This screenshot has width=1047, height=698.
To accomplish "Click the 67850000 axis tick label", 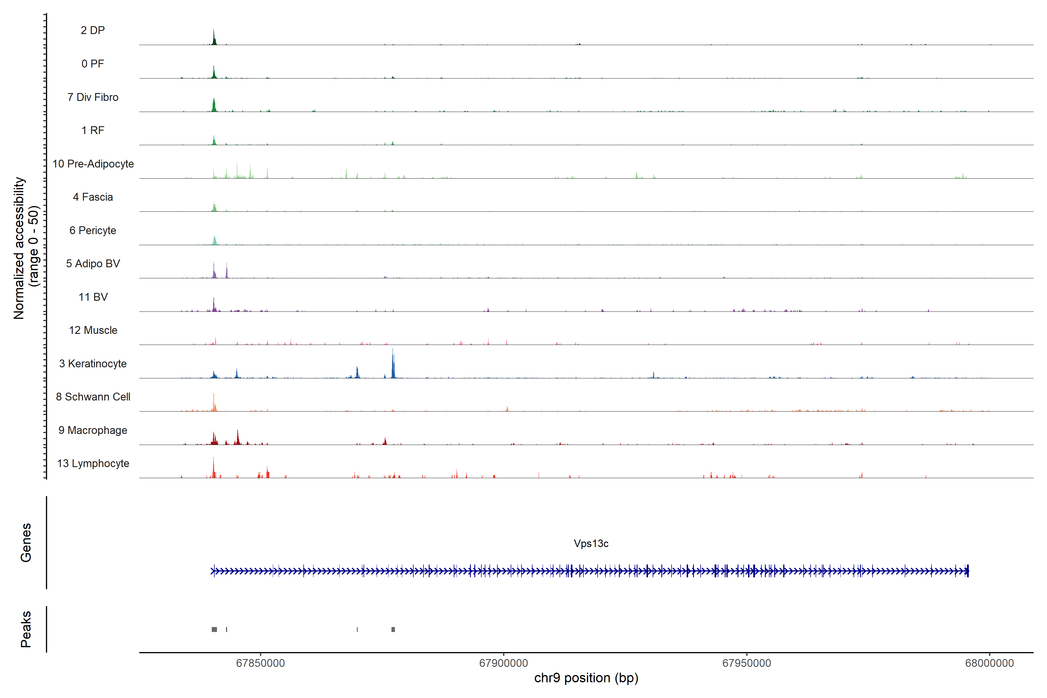I will (x=260, y=663).
